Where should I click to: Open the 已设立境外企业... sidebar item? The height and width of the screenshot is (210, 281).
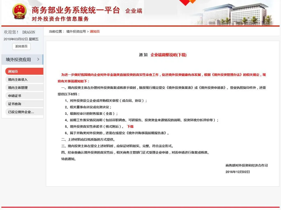[x=24, y=112]
